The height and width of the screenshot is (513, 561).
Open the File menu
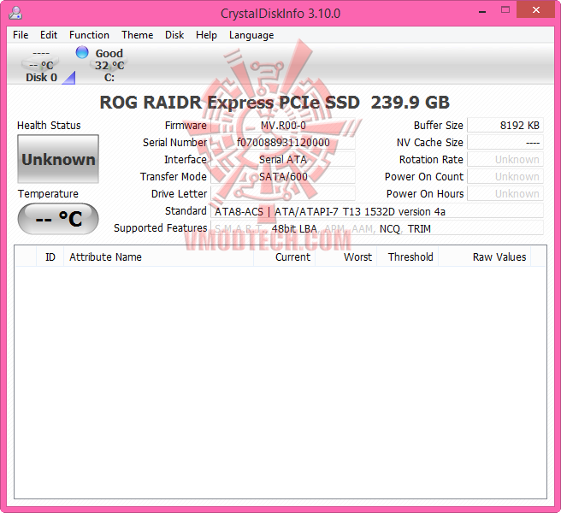[21, 35]
